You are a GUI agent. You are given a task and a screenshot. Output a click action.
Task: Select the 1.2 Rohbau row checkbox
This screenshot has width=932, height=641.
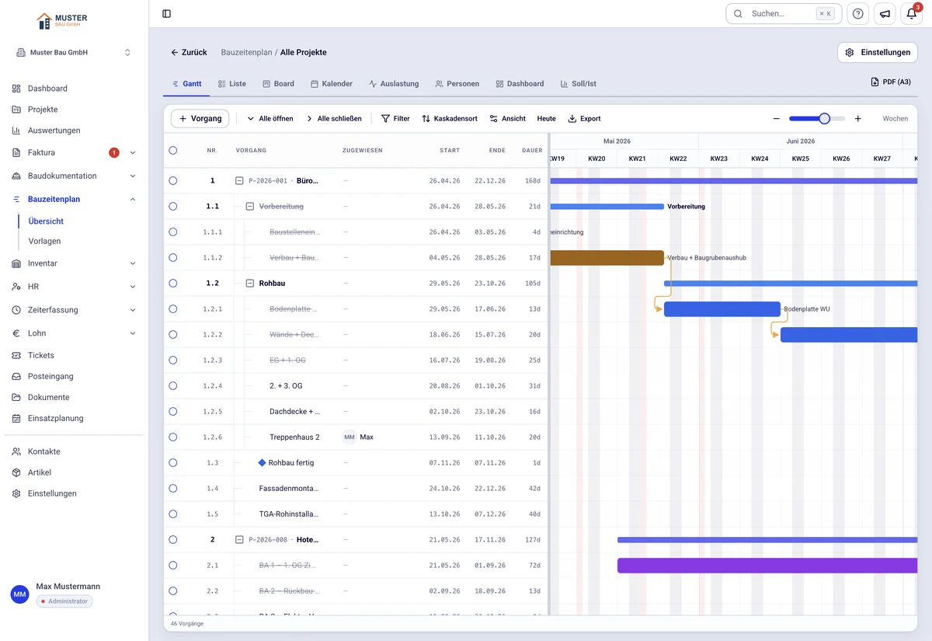pyautogui.click(x=172, y=283)
